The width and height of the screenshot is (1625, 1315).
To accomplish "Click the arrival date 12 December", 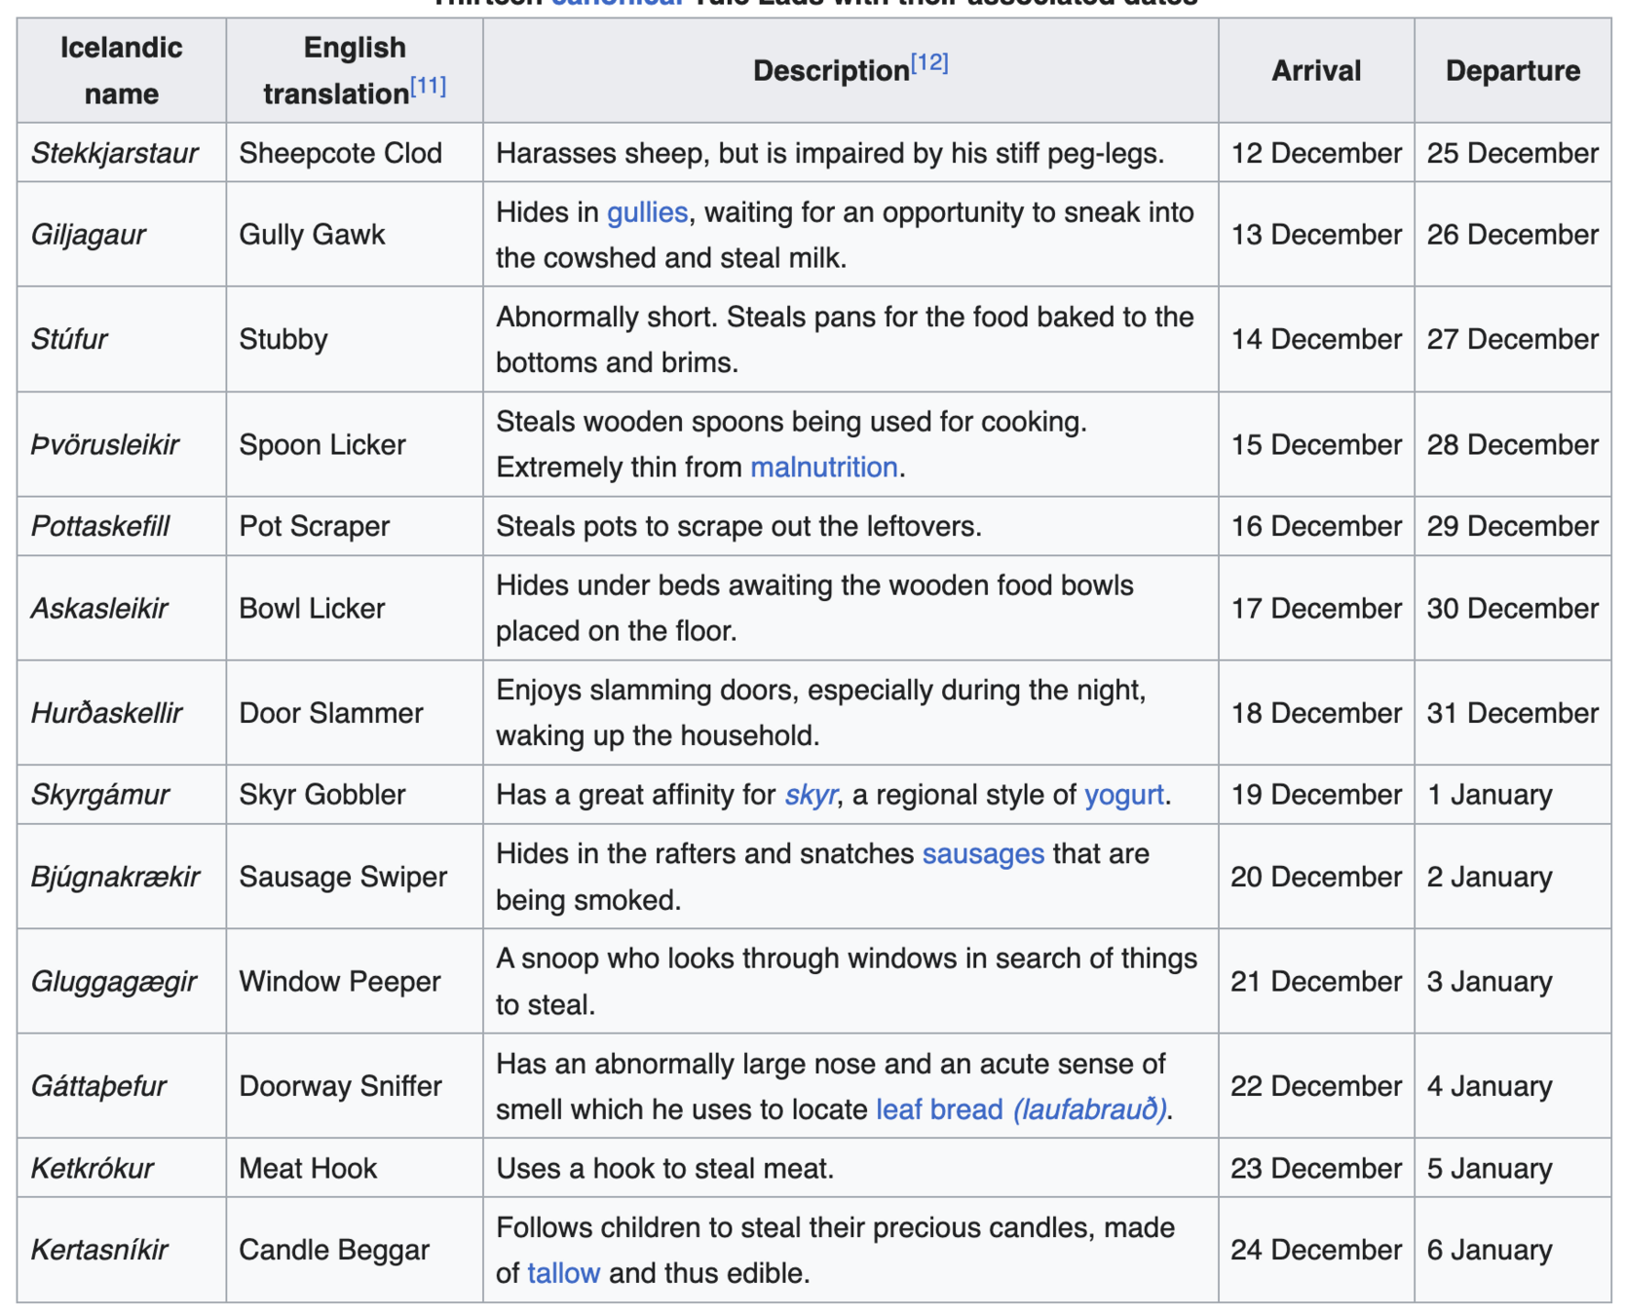I will 1316,153.
